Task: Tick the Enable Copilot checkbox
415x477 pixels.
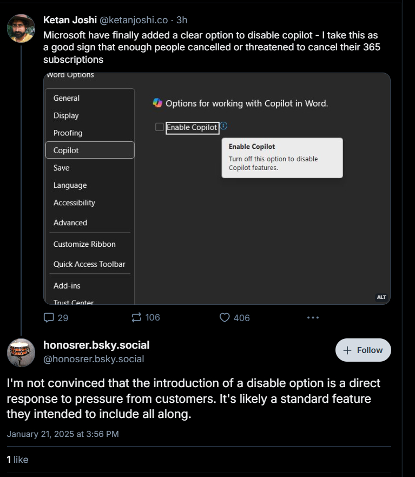Action: pyautogui.click(x=160, y=127)
